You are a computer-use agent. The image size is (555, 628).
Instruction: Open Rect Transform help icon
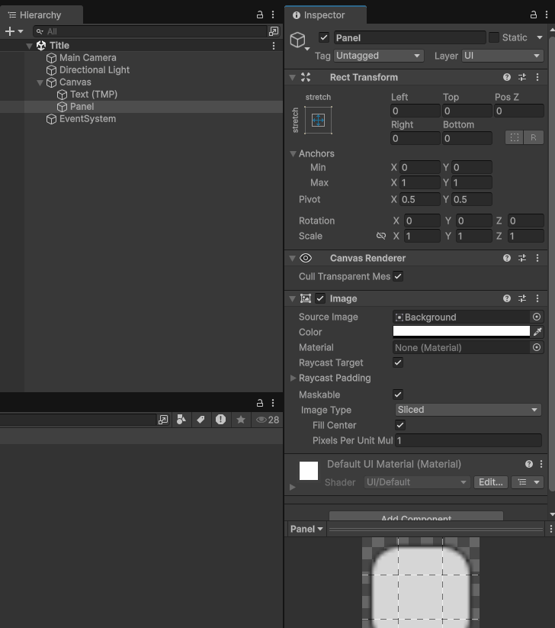point(507,77)
